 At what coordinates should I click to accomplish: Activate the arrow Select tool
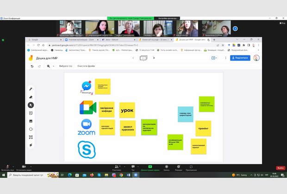click(x=31, y=105)
